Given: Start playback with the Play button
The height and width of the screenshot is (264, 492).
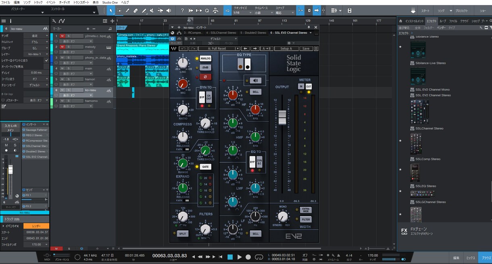Looking at the screenshot, I should pyautogui.click(x=240, y=257).
